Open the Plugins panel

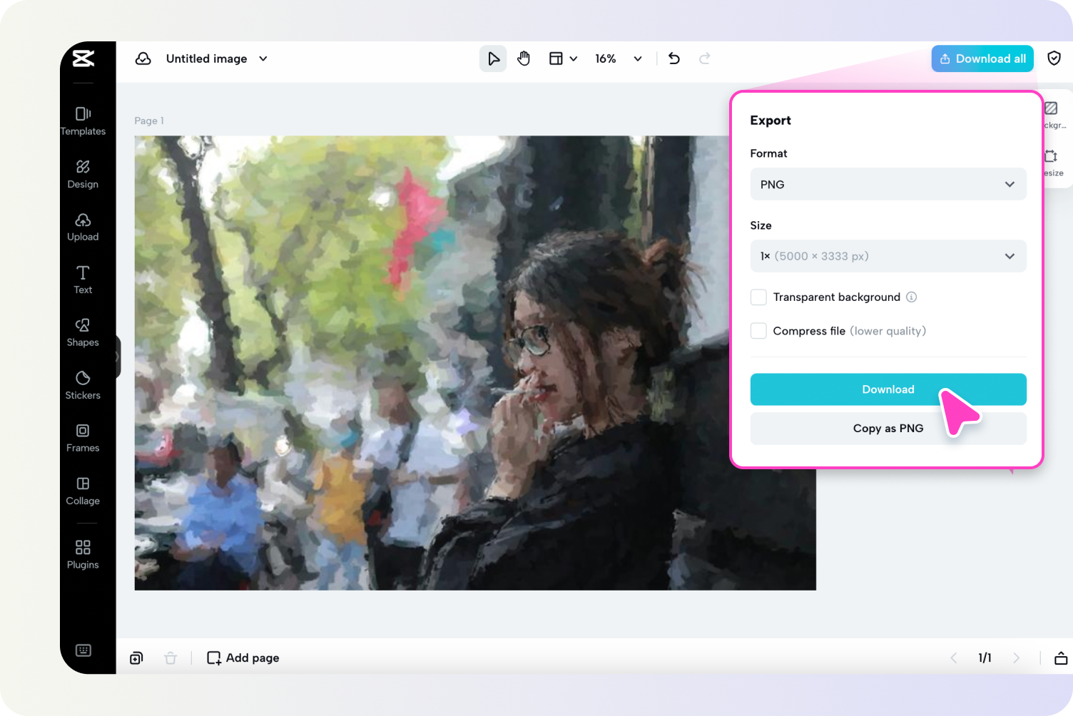point(83,554)
